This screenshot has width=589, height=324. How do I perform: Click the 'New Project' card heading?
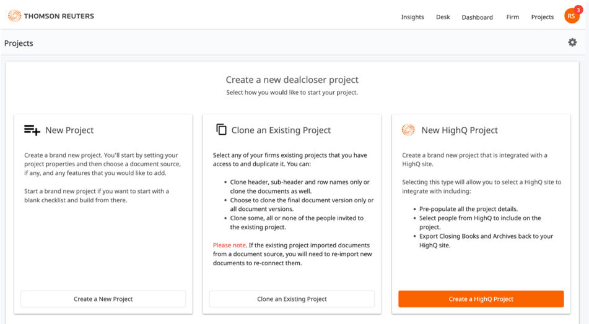[x=69, y=130]
